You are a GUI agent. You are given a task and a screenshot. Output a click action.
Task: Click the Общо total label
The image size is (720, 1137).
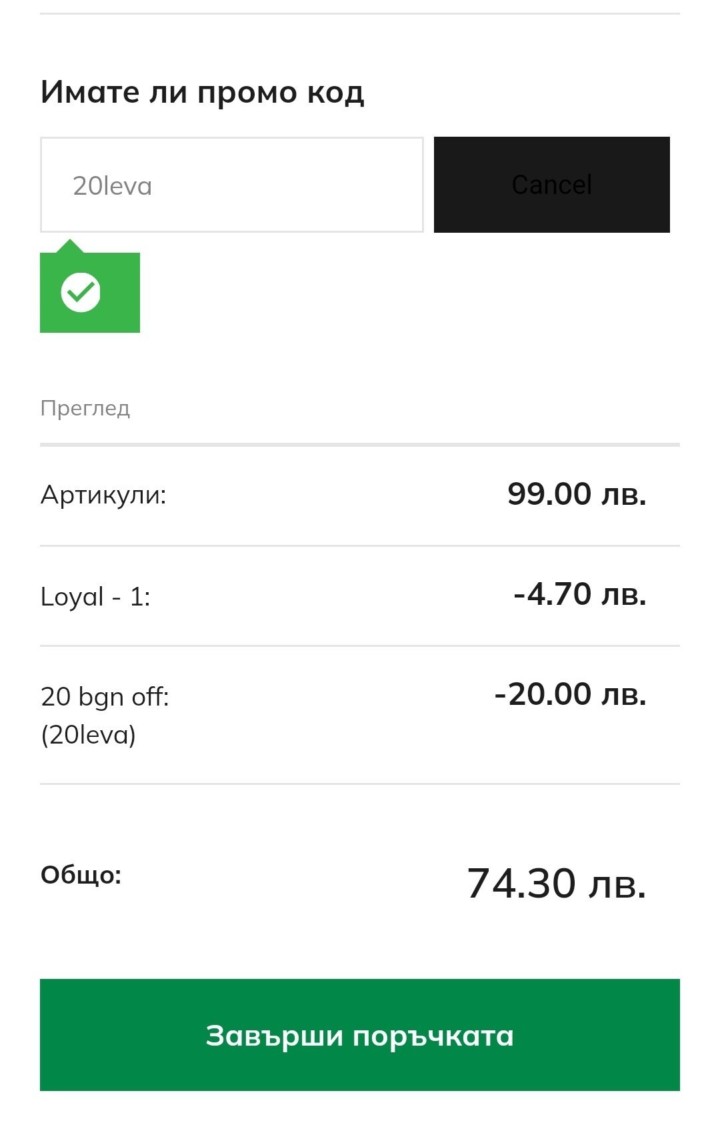coord(81,874)
